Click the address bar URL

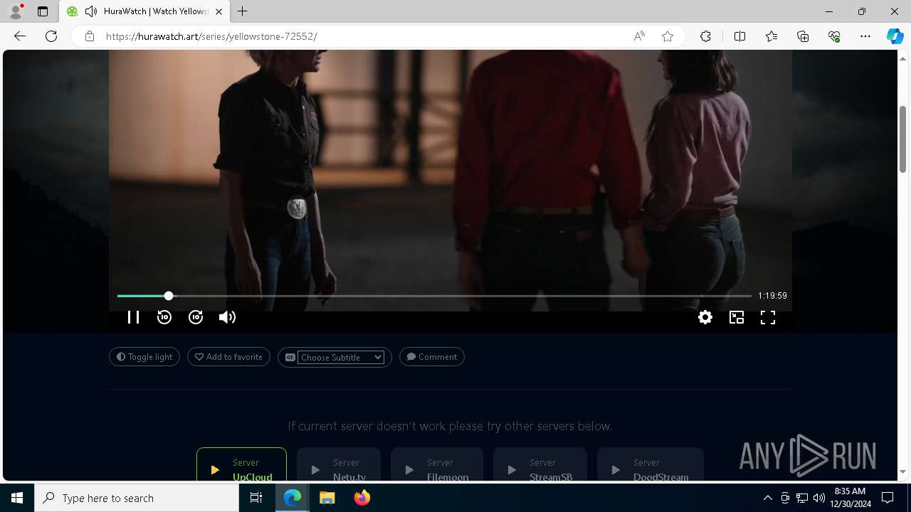[211, 36]
